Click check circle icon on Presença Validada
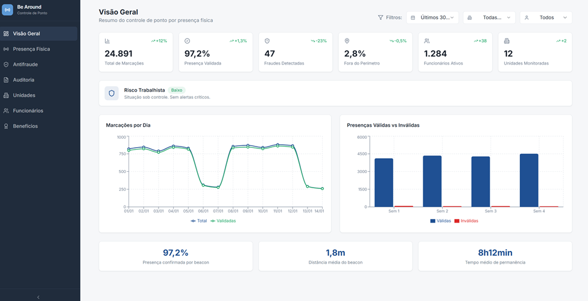588x301 pixels. 187,40
